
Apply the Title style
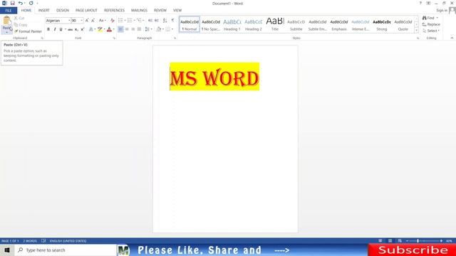click(x=275, y=24)
